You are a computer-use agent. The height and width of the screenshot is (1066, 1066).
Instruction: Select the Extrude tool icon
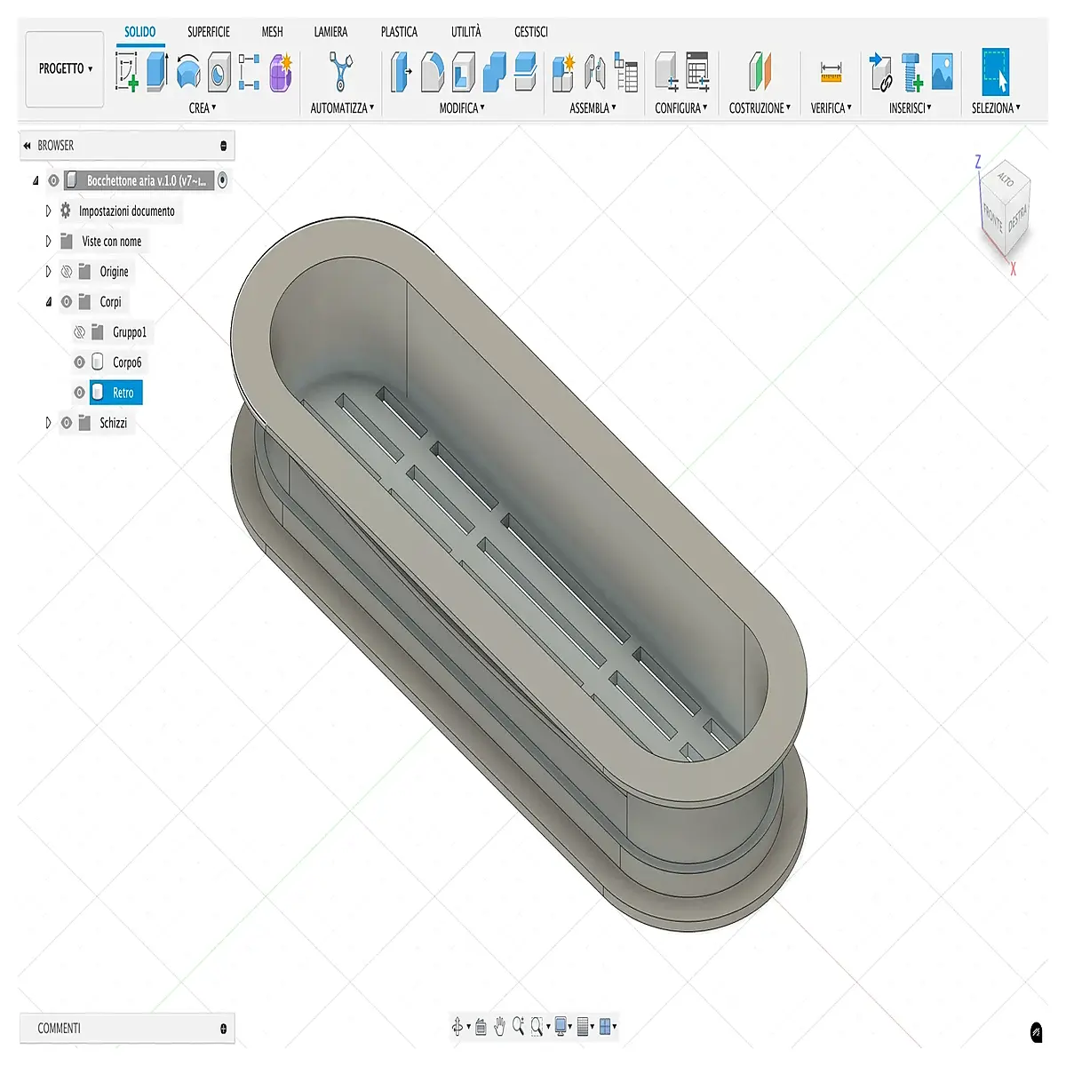(x=157, y=72)
